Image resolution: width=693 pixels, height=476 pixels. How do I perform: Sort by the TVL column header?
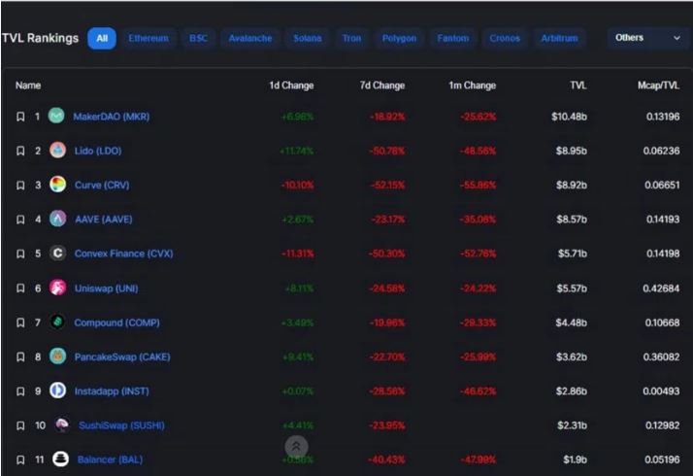tap(578, 85)
